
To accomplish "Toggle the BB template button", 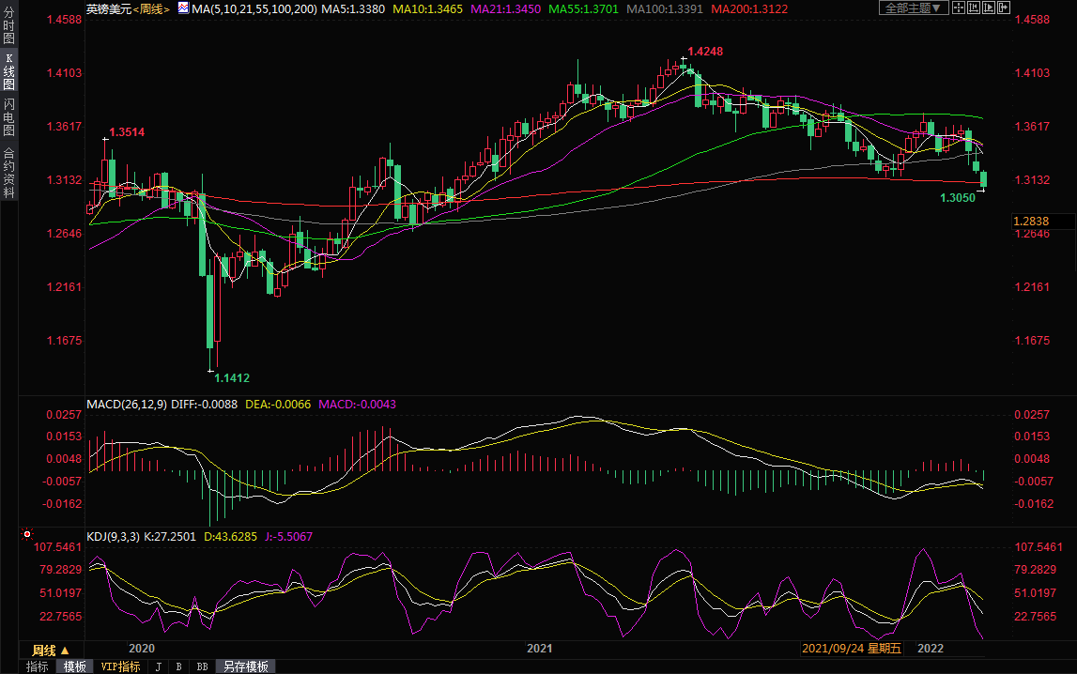I will tap(202, 666).
